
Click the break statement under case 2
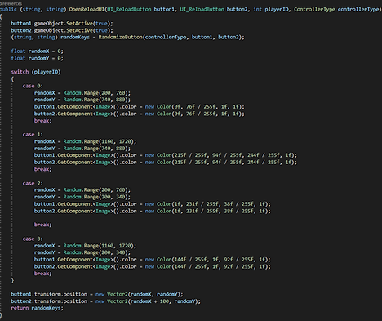click(x=43, y=225)
